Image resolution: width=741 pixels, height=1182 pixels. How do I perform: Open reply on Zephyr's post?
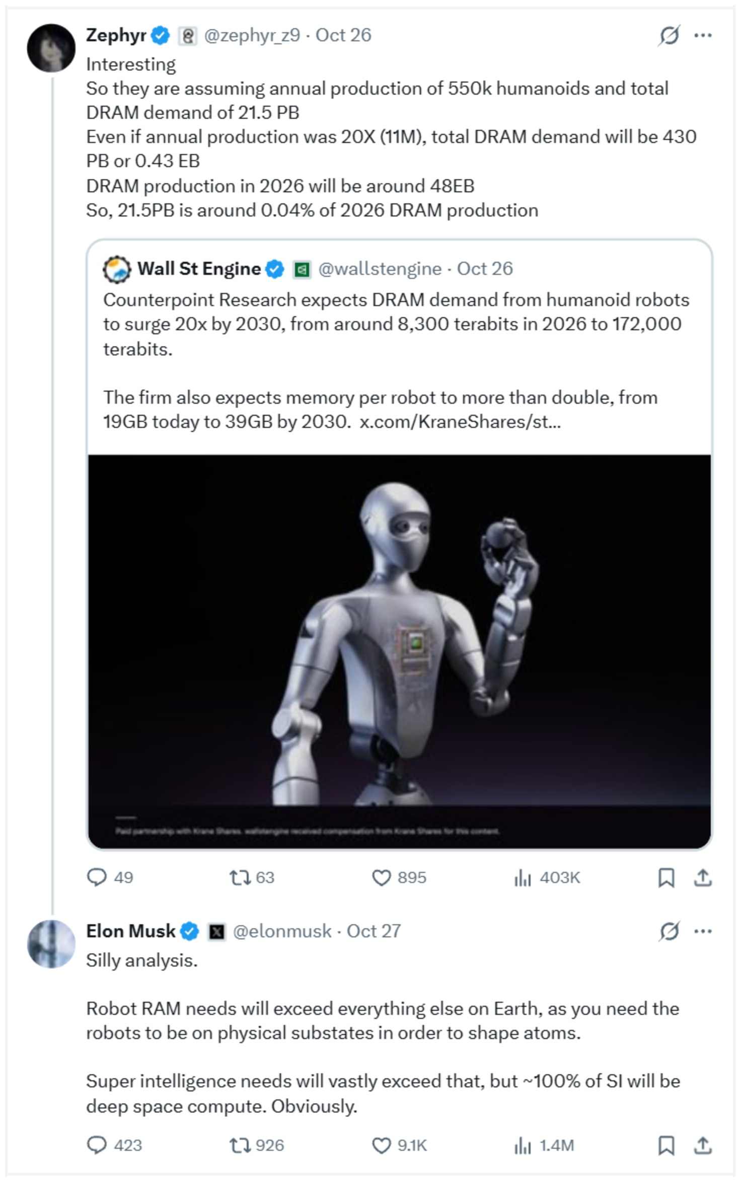pyautogui.click(x=110, y=877)
